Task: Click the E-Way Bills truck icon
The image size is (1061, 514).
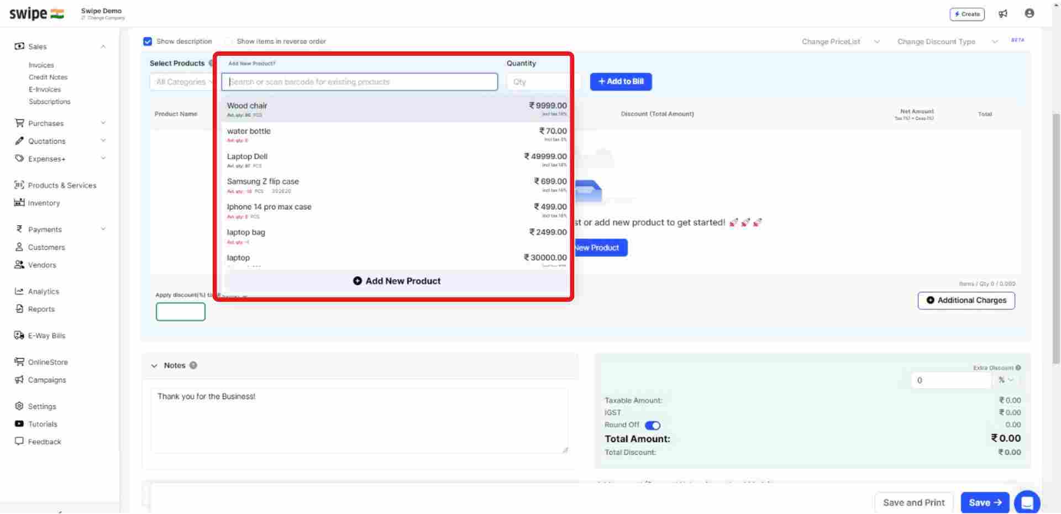Action: (19, 335)
